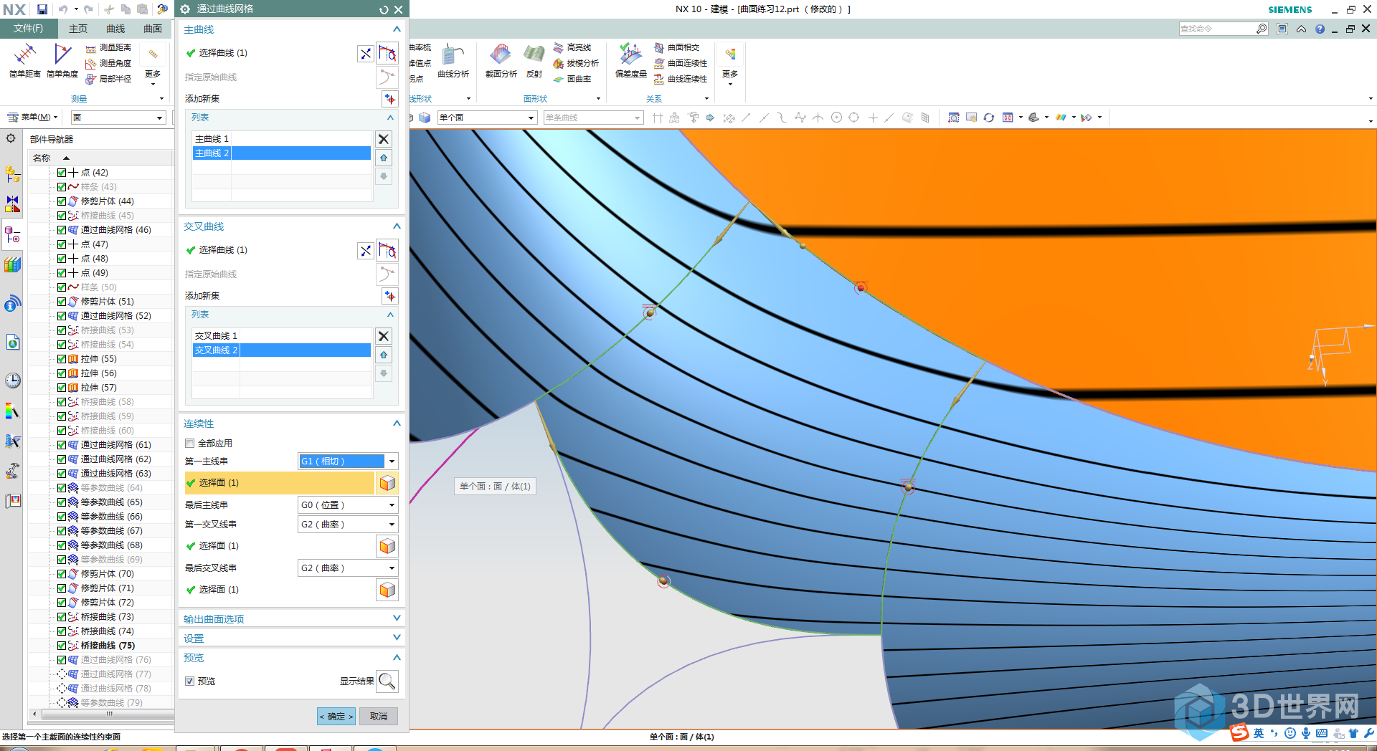The width and height of the screenshot is (1377, 751).
Task: Click Measure Distance button
Action: coord(108,47)
